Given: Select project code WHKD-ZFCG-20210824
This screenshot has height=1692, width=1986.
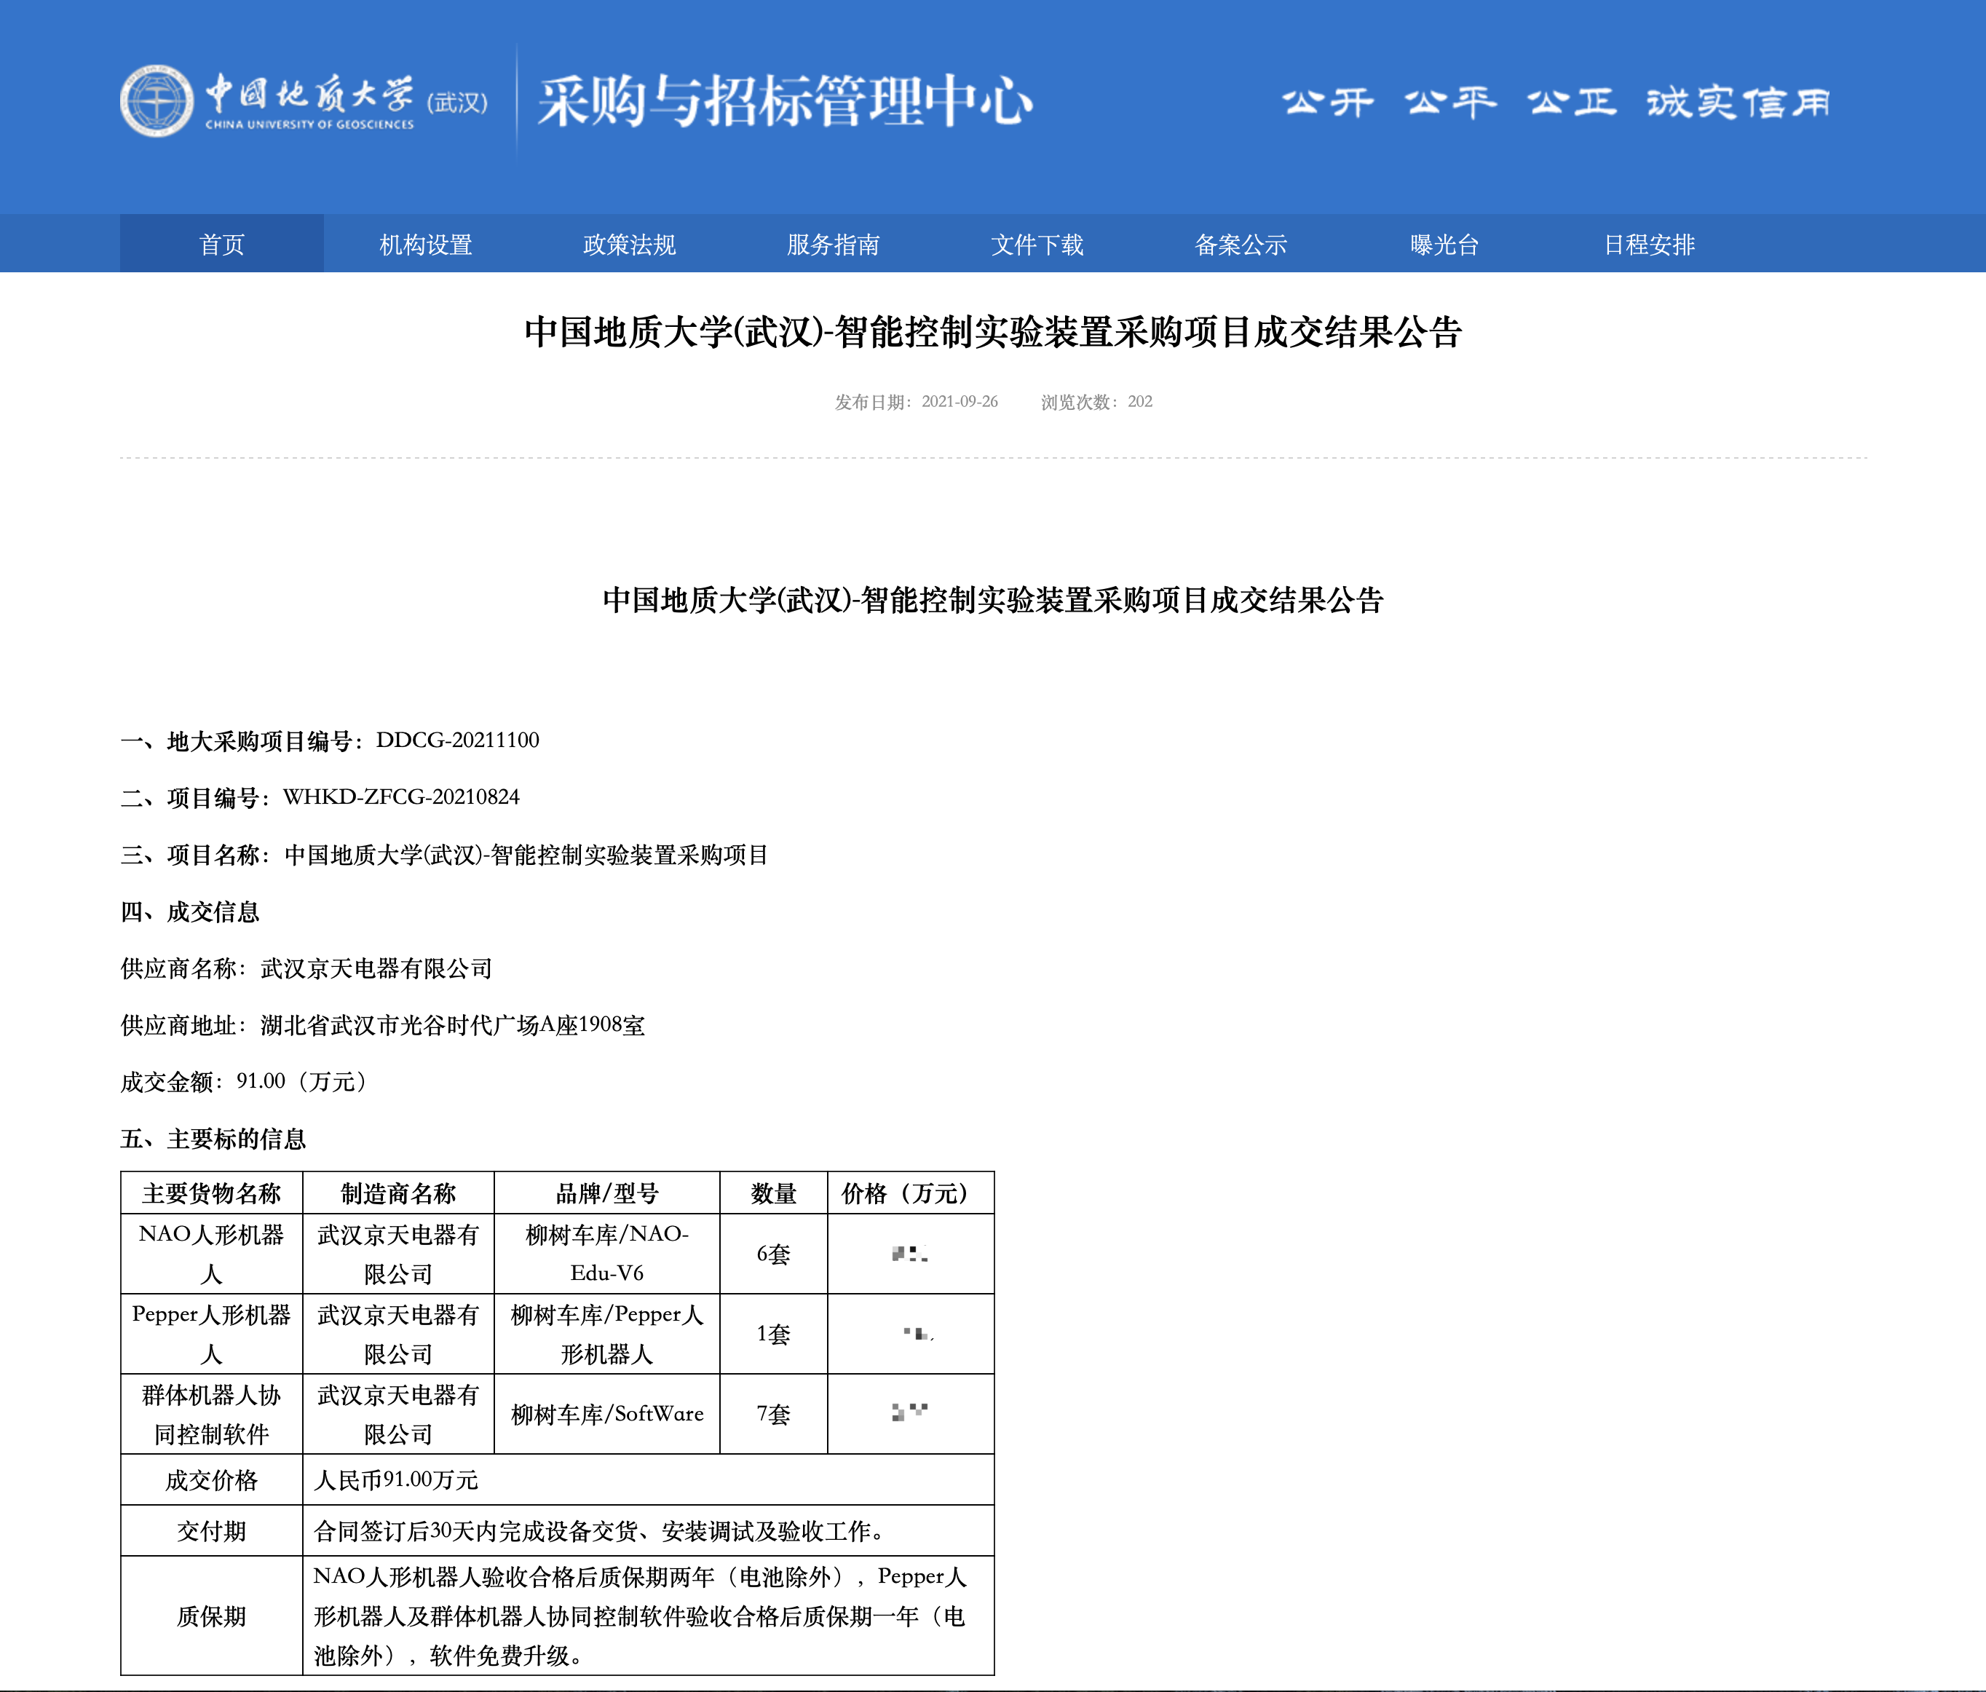Looking at the screenshot, I should (400, 796).
